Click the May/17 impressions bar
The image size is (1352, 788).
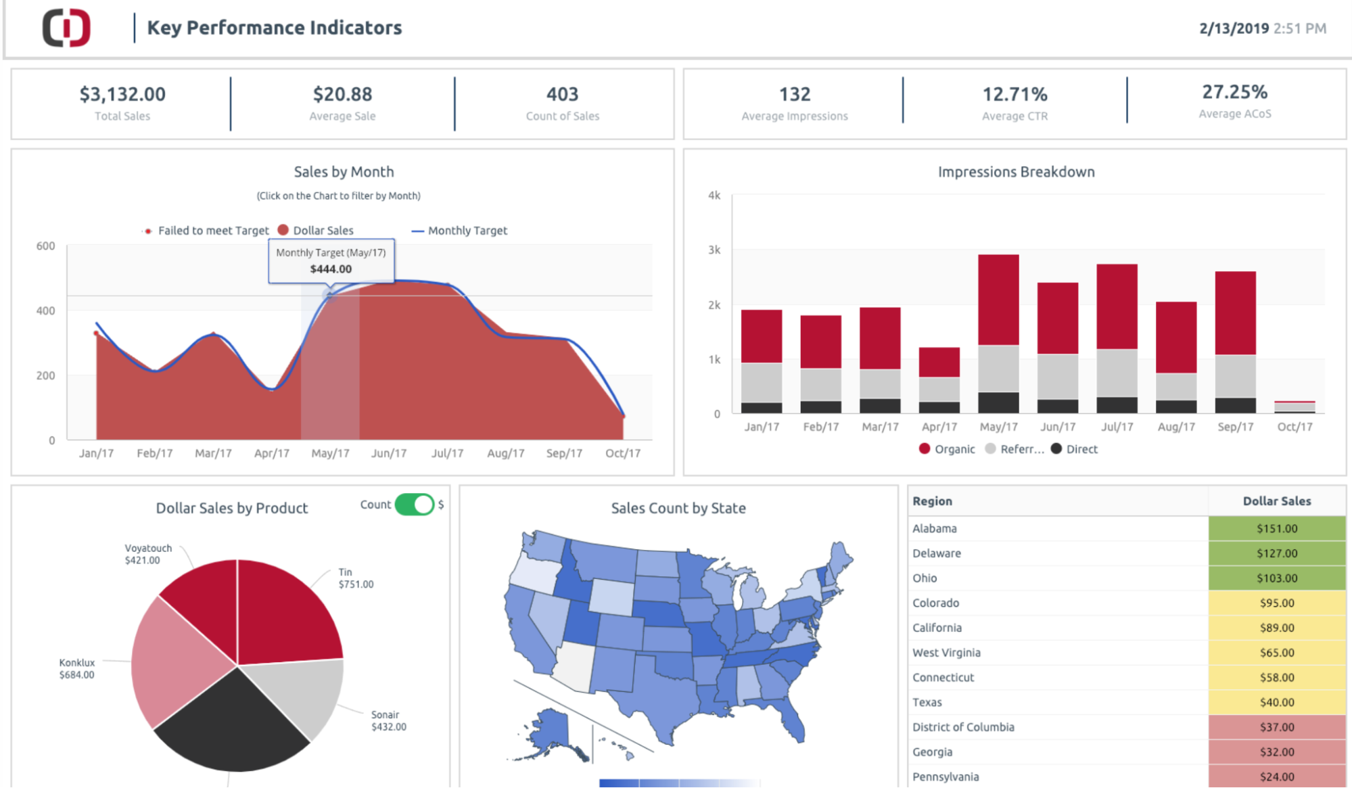998,325
